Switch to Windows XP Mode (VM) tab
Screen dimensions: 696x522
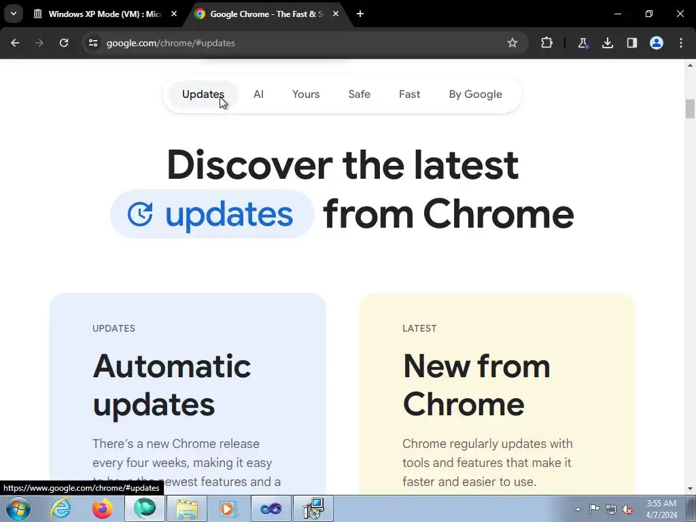pyautogui.click(x=104, y=14)
